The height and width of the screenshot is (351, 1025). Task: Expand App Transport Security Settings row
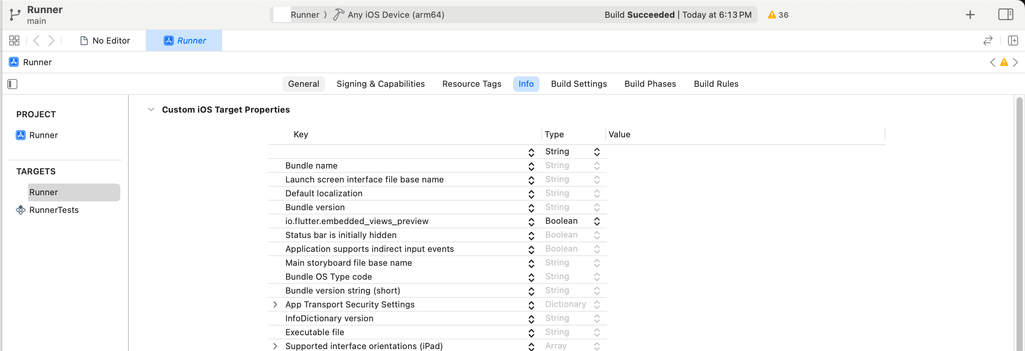(275, 304)
